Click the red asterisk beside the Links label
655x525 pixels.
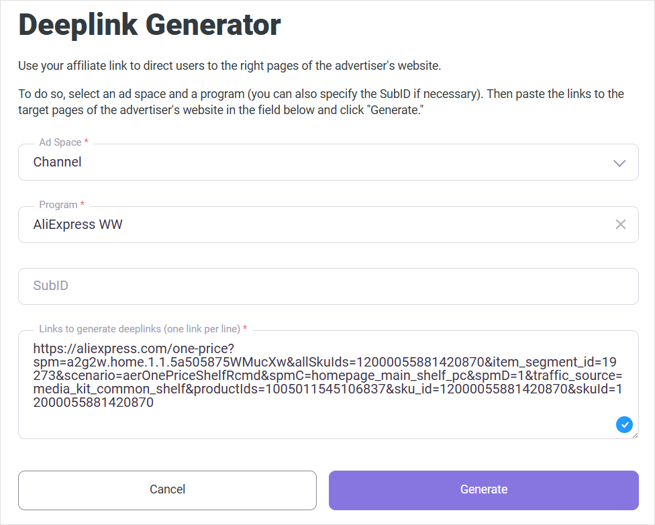click(x=245, y=329)
